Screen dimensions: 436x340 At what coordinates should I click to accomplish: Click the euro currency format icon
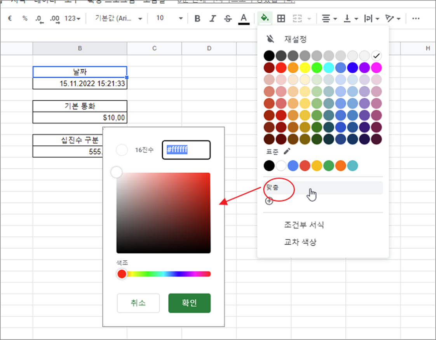coord(10,18)
